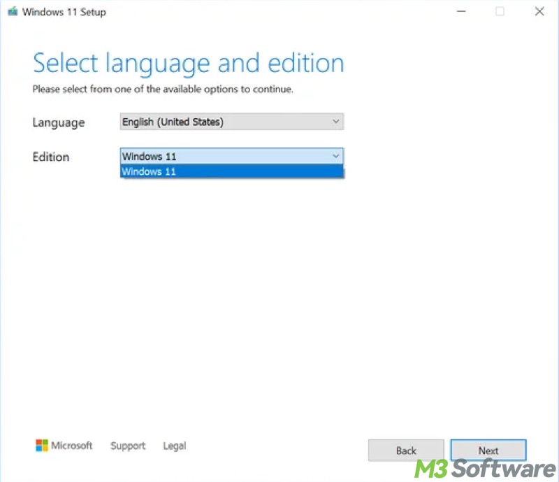
Task: Click the Microsoft four-color logo
Action: point(42,446)
